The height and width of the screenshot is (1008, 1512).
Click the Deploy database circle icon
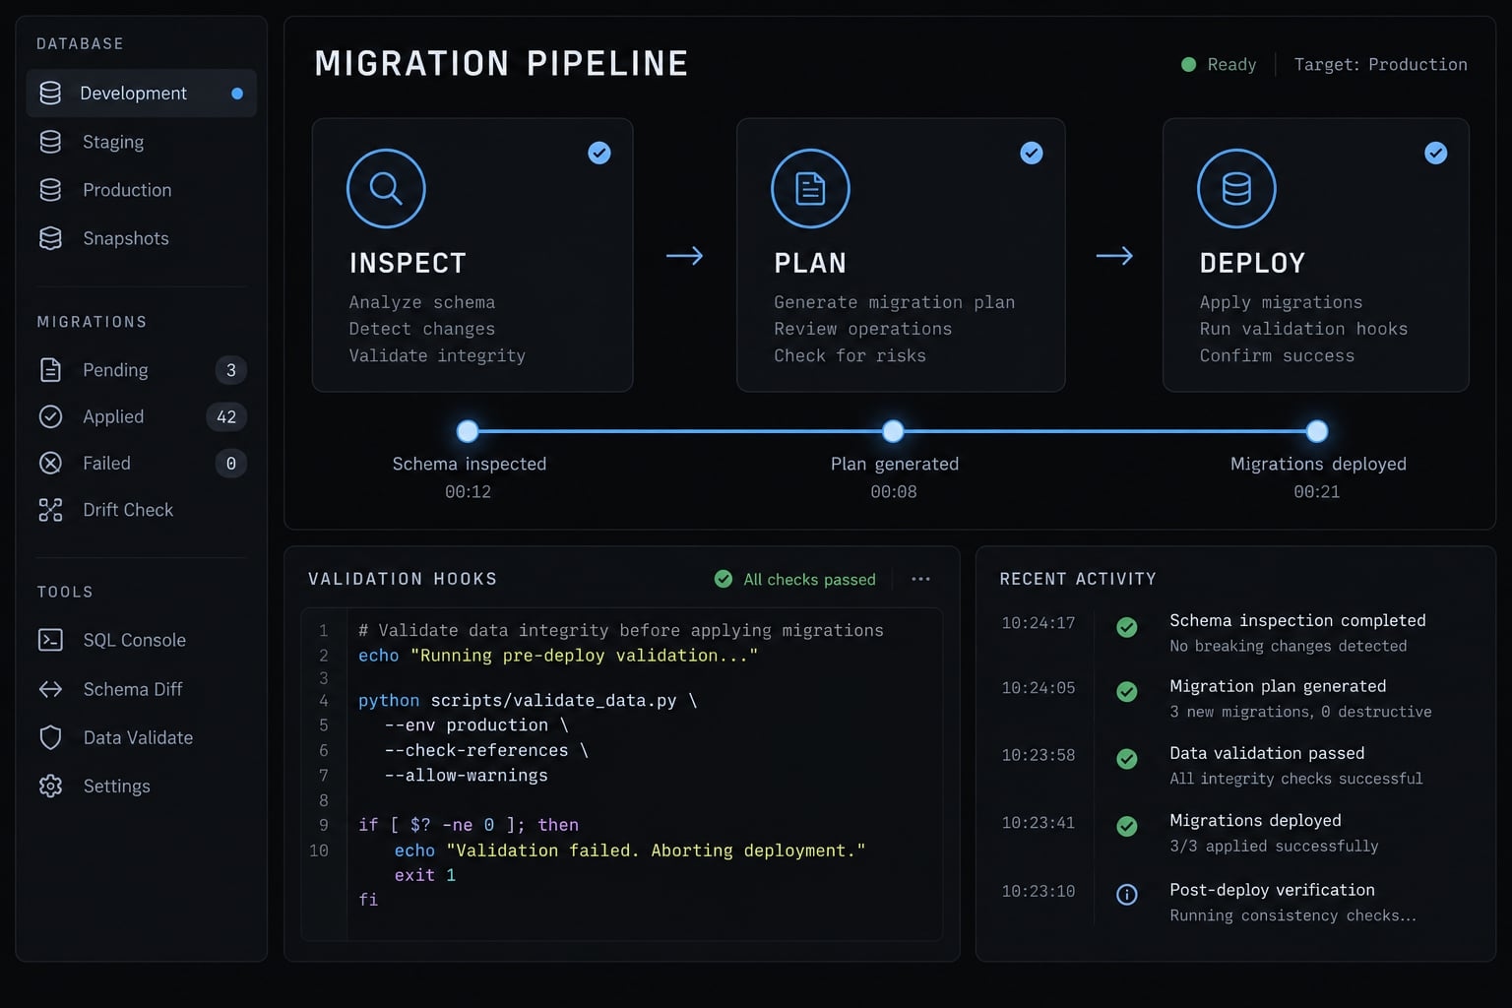(1236, 188)
